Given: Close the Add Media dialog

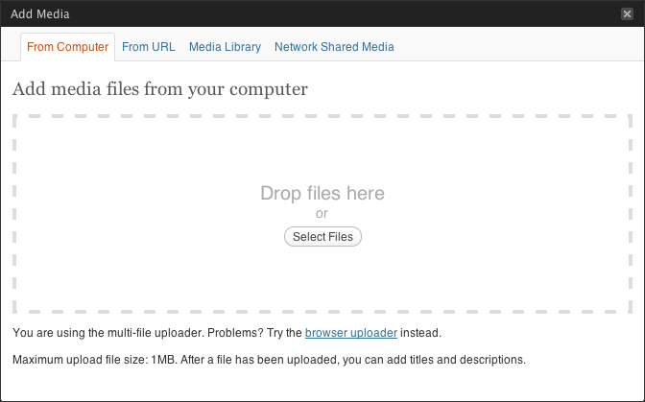Looking at the screenshot, I should coord(627,14).
